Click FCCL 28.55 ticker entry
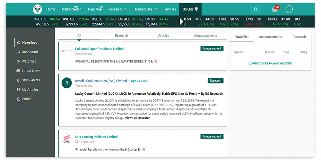The height and width of the screenshot is (160, 321). coord(229,22)
